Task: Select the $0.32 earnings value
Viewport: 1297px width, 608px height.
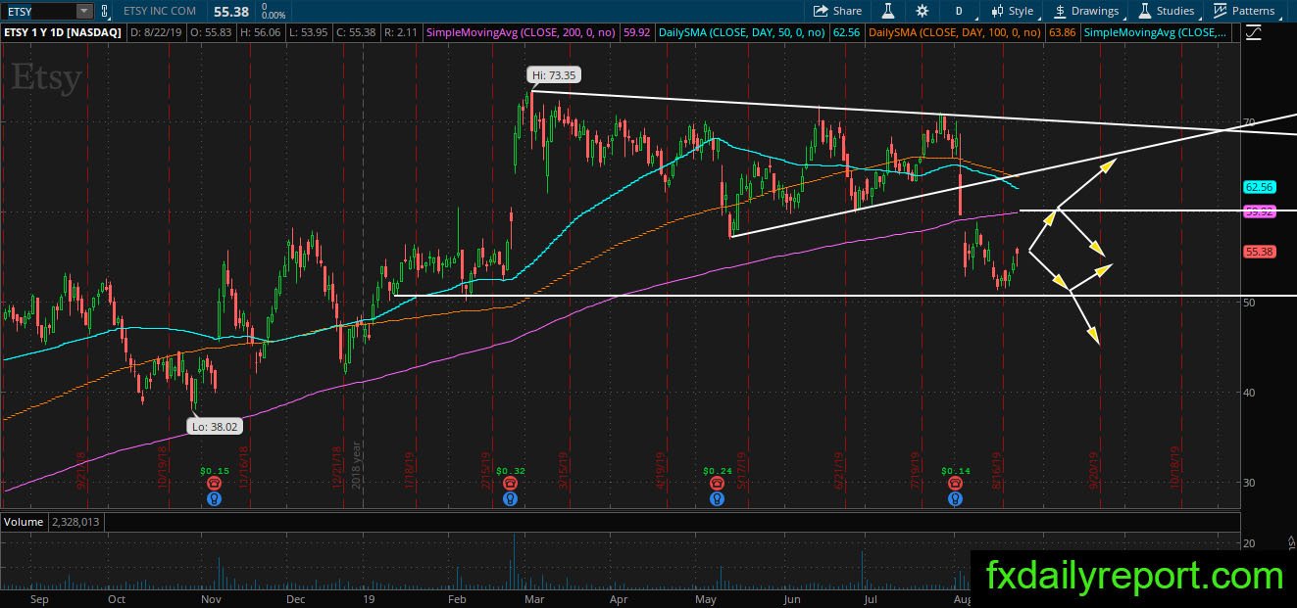Action: pos(511,471)
